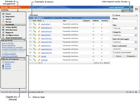Open the Nuovo pacchetto link

click(9, 45)
